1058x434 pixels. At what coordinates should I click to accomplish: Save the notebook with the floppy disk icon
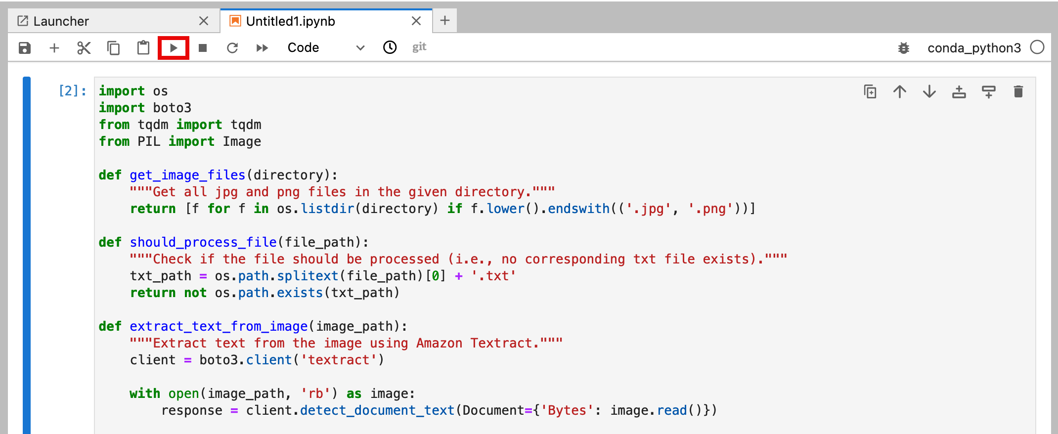[x=25, y=48]
